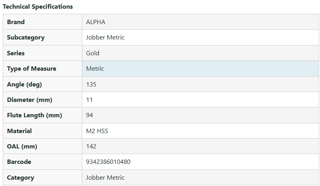Select Jobber Metric in the Category row

pyautogui.click(x=105, y=178)
